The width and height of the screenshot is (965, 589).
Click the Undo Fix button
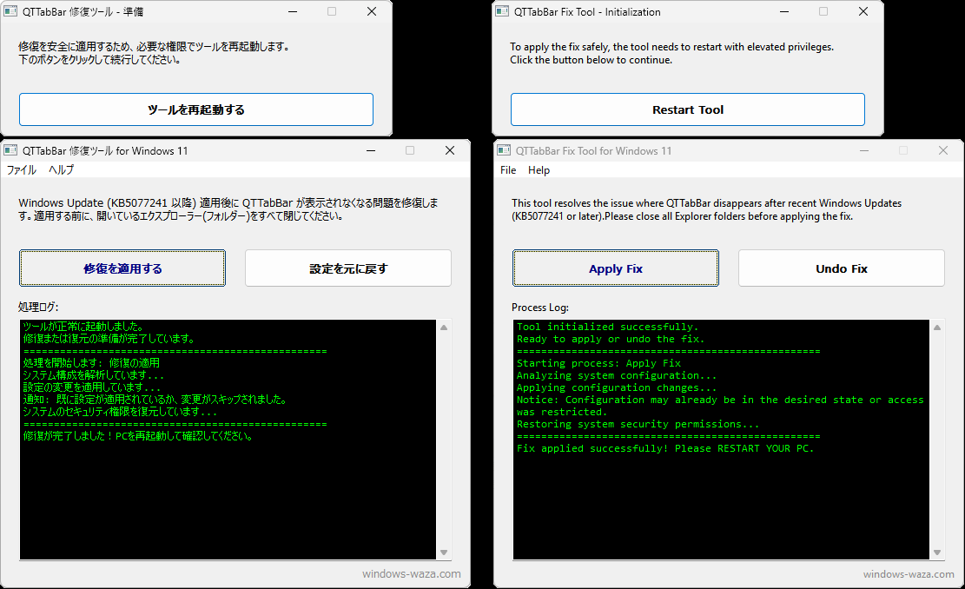click(842, 268)
